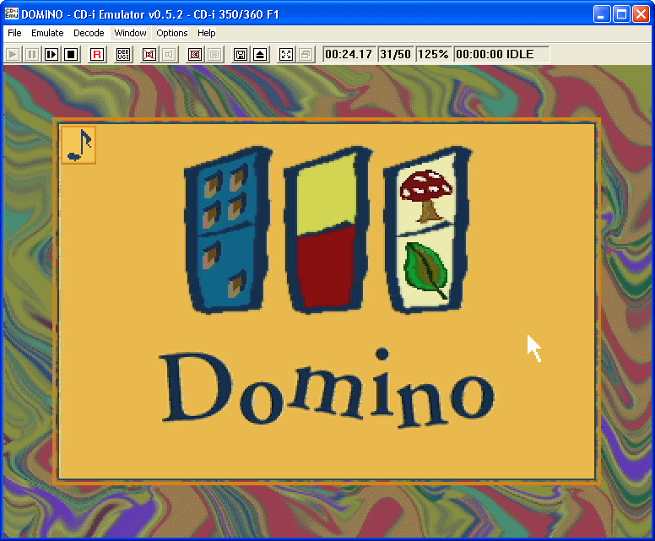Image resolution: width=655 pixels, height=541 pixels.
Task: Click the Stop emulation button
Action: pos(71,54)
